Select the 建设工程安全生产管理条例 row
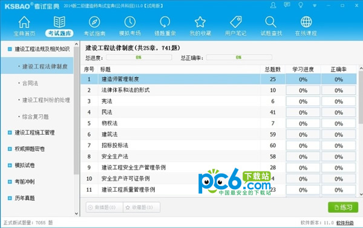 218,167
